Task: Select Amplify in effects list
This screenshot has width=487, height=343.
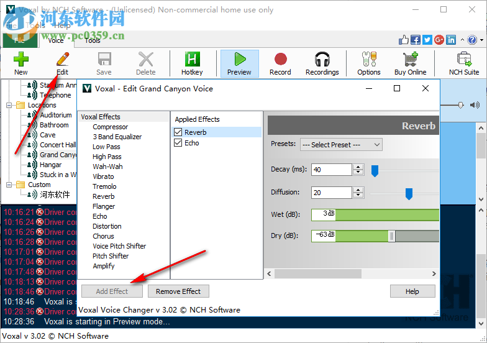Action: coord(104,266)
